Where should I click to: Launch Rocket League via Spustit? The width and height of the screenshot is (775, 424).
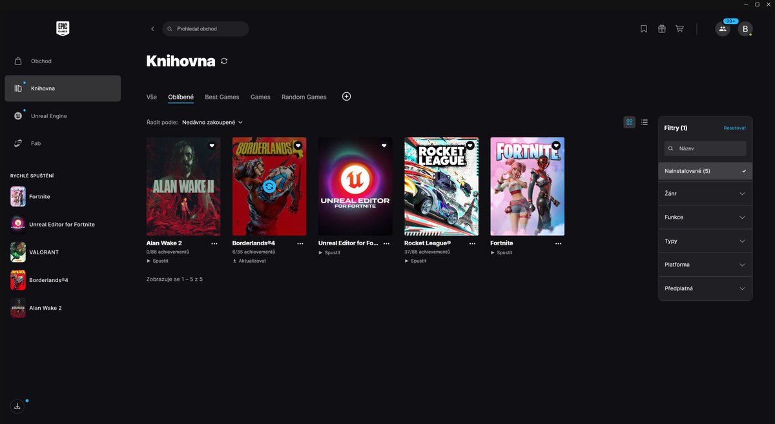tap(415, 261)
